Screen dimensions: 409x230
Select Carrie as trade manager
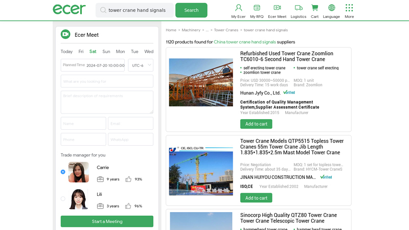(x=63, y=172)
